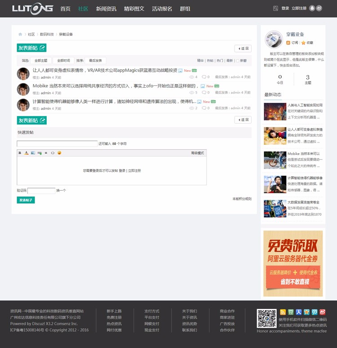Click the comment bubble icon on VR/AR post

point(204,77)
